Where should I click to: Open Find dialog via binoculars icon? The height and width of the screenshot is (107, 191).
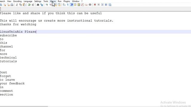[38, 5]
